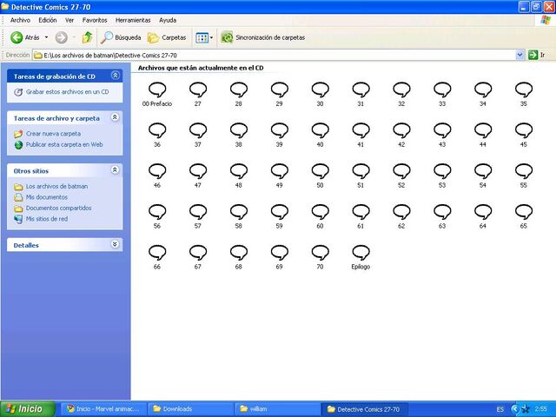Collapse the Otros sitios panel

click(x=115, y=170)
